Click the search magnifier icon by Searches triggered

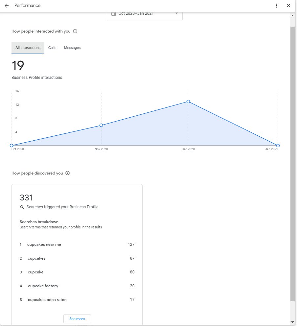pos(22,207)
